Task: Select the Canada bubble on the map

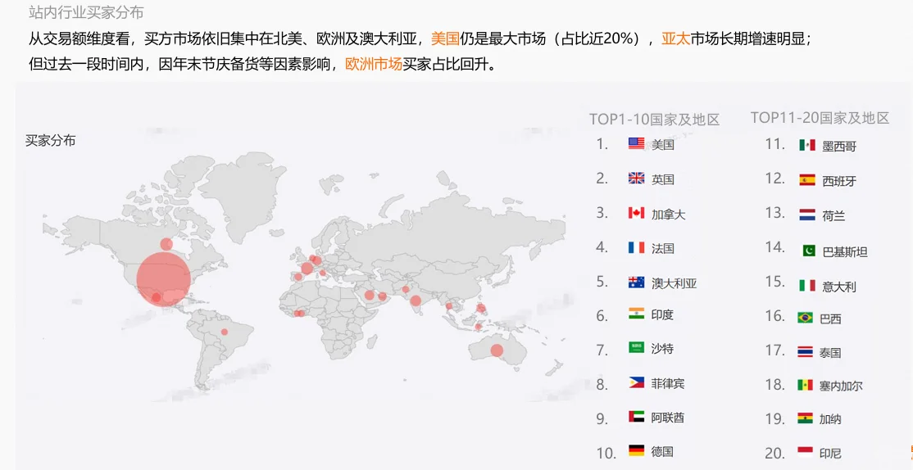Action: click(166, 244)
